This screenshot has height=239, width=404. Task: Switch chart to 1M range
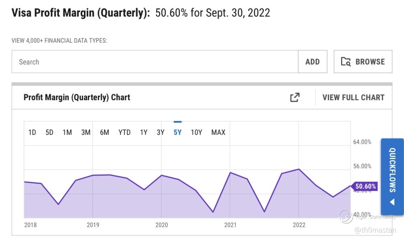tap(67, 132)
